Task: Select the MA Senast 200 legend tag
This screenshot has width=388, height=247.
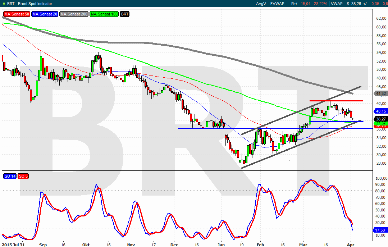Action: [74, 14]
